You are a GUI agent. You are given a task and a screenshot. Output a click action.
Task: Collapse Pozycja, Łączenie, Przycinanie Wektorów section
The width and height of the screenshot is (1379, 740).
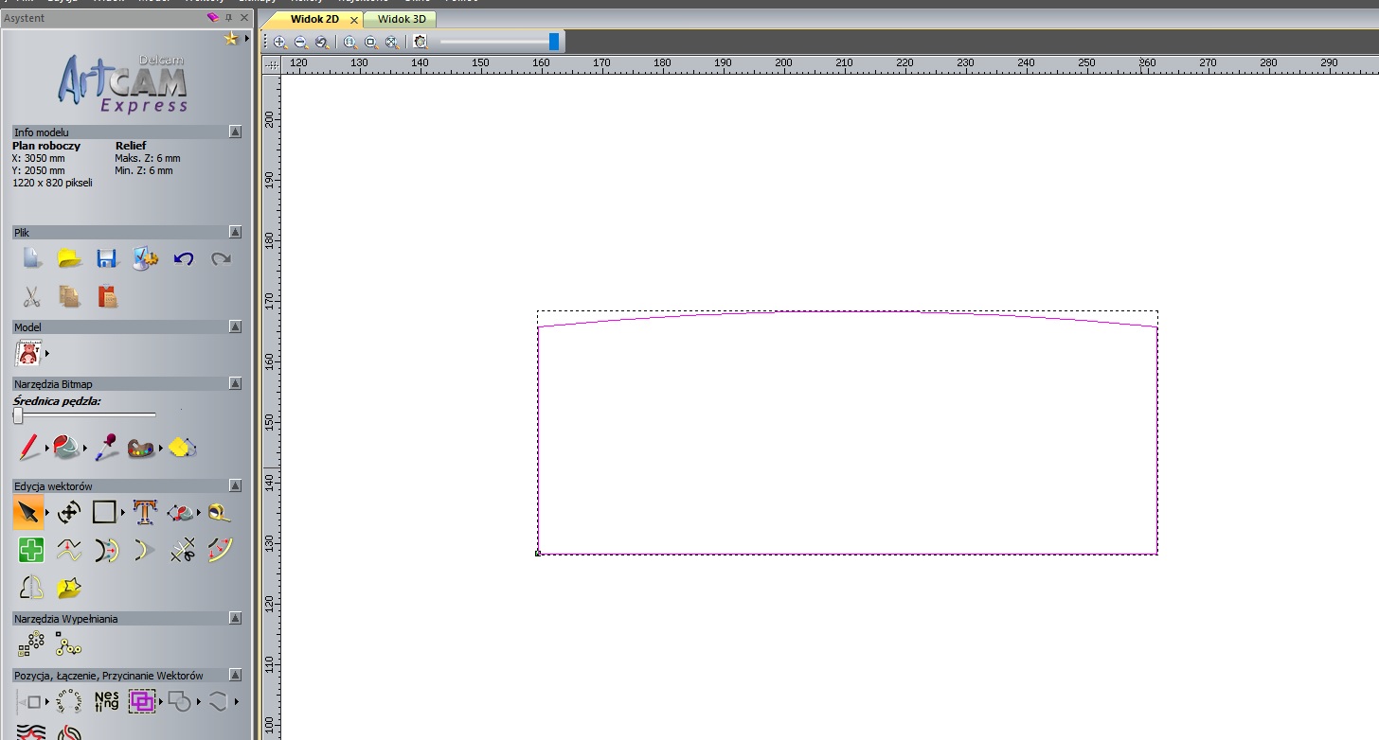tap(235, 675)
